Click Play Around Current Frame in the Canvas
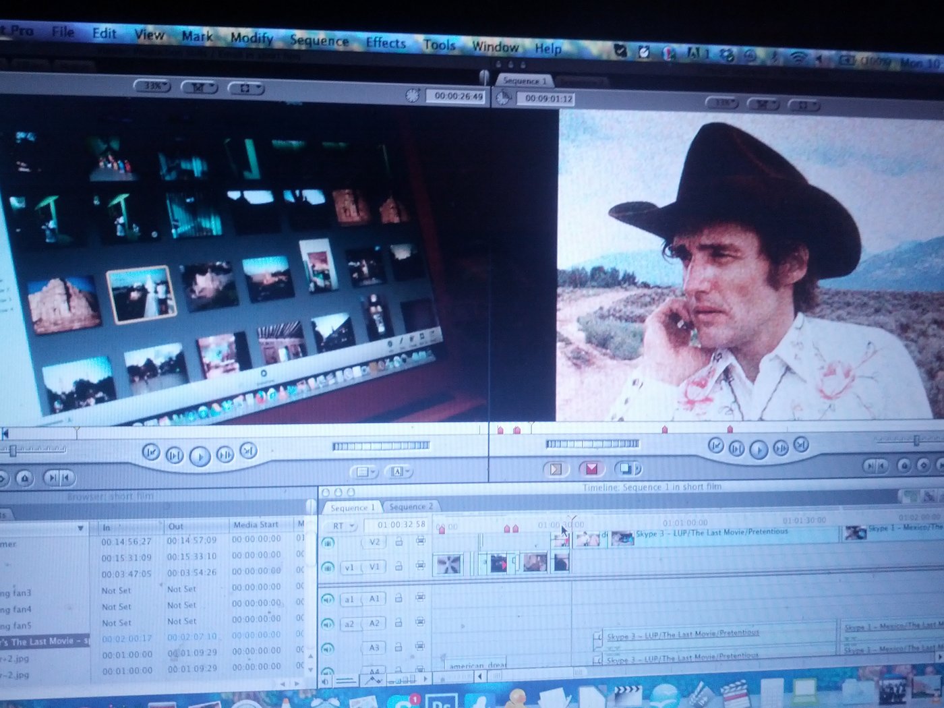944x708 pixels. pos(781,447)
